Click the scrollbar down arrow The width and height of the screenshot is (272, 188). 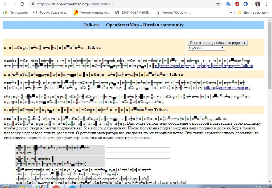(x=270, y=182)
